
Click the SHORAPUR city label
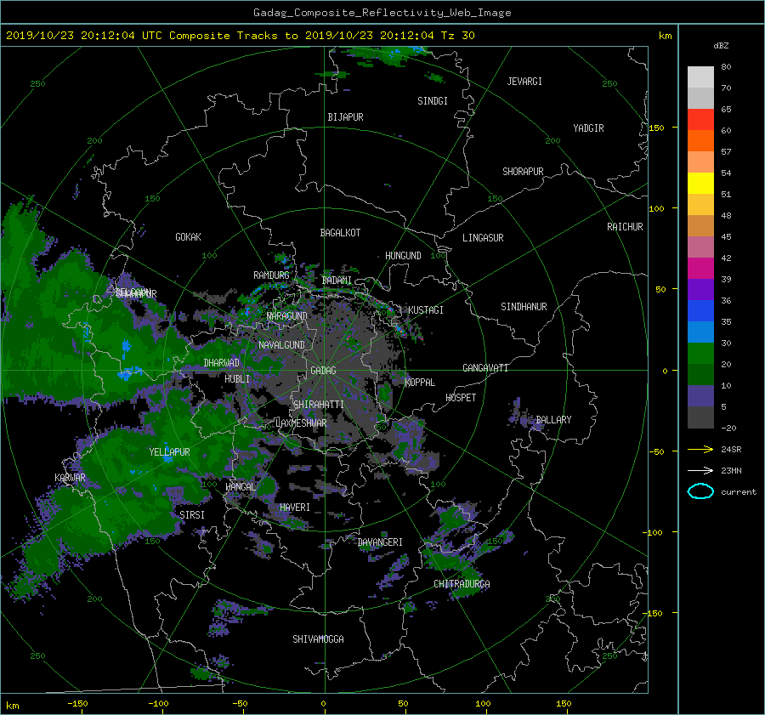[523, 172]
